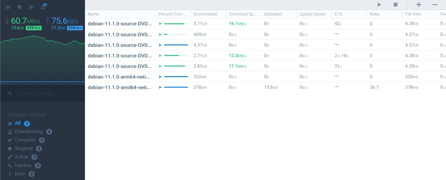This screenshot has width=446, height=180.
Task: Sort by the Percent Com... column header
Action: point(173,14)
